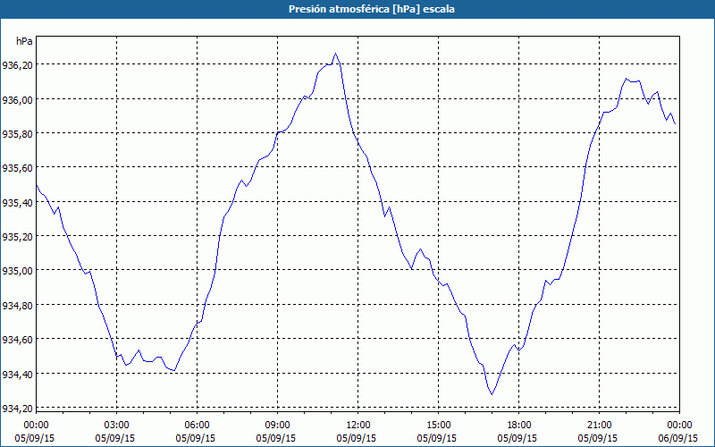Click the 03:00 time axis label

pos(117,426)
